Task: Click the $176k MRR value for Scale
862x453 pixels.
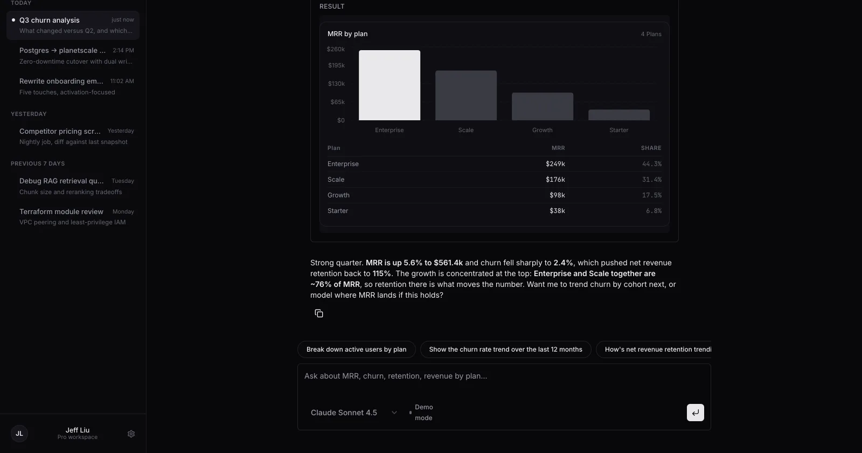Action: click(x=555, y=180)
